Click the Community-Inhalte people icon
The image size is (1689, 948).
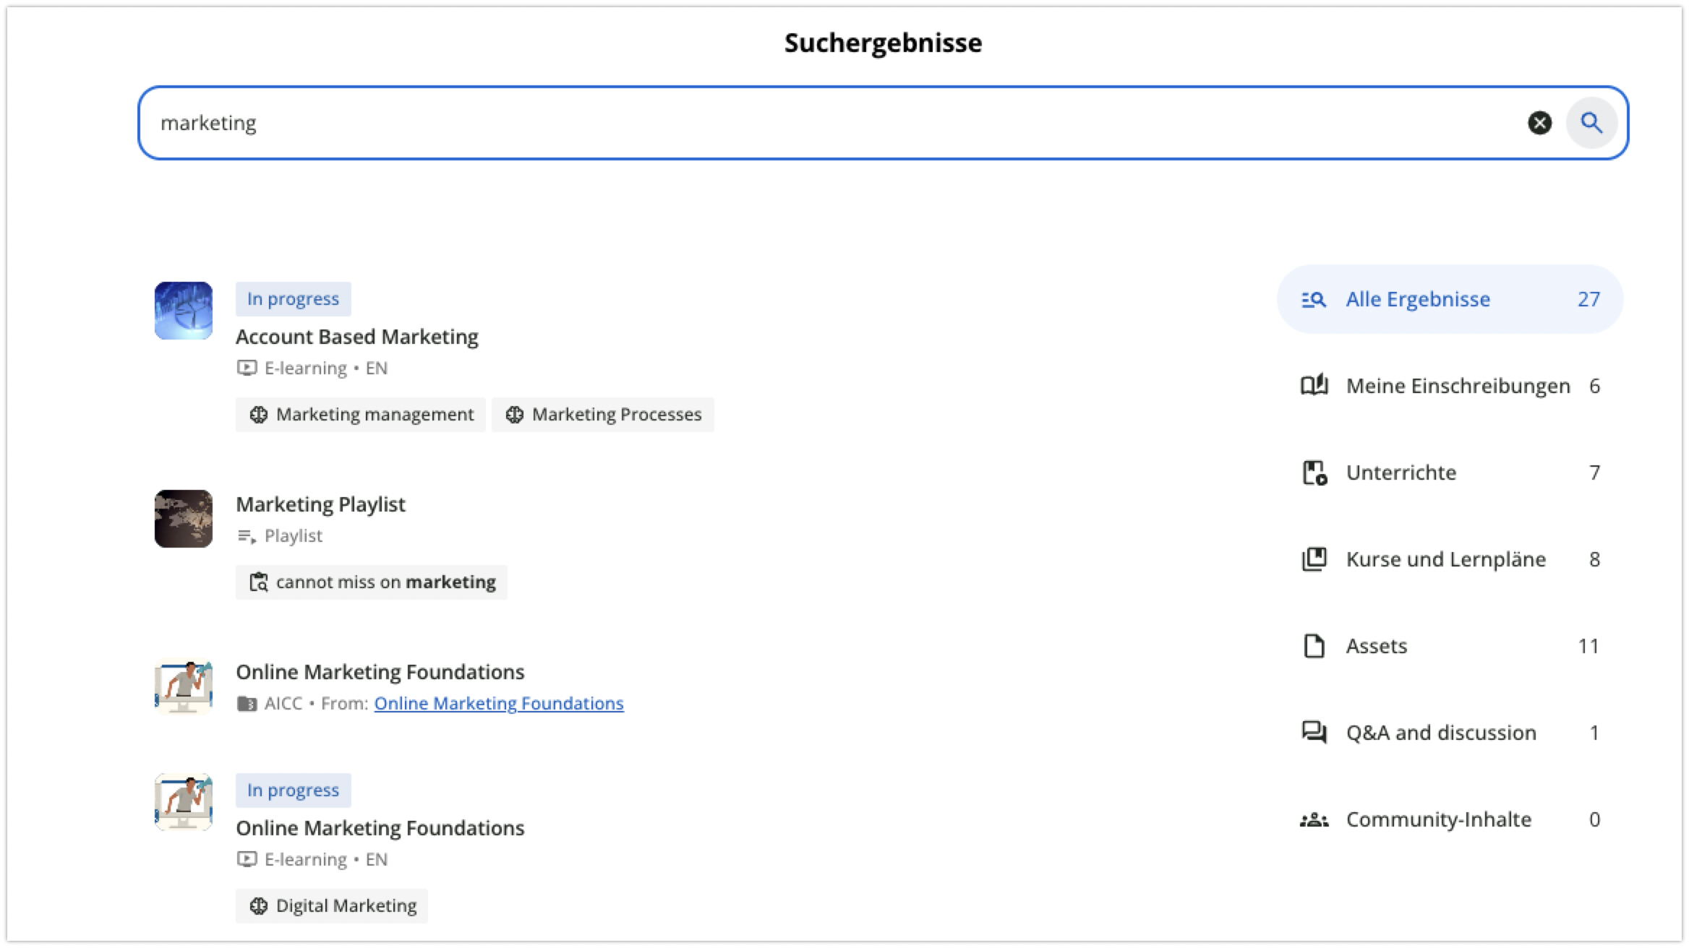(x=1314, y=820)
